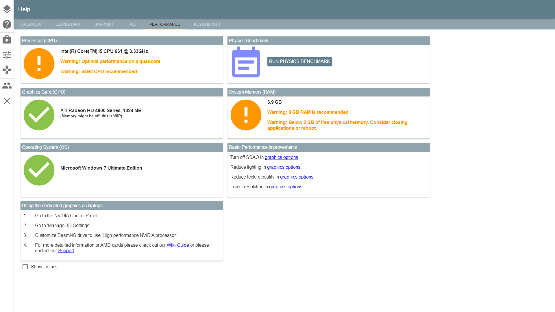The image size is (555, 312).
Task: Click the orange CPU warning icon
Action: coord(39,64)
